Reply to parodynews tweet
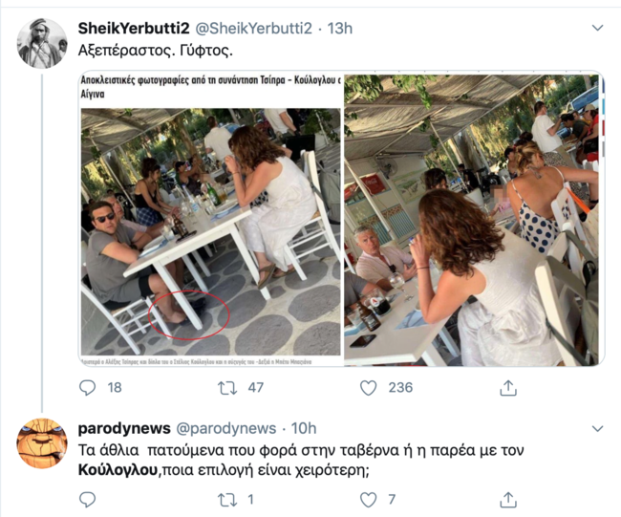 tap(88, 500)
